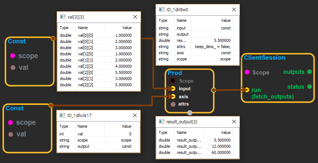Click the ClientSession node title

[264, 57]
